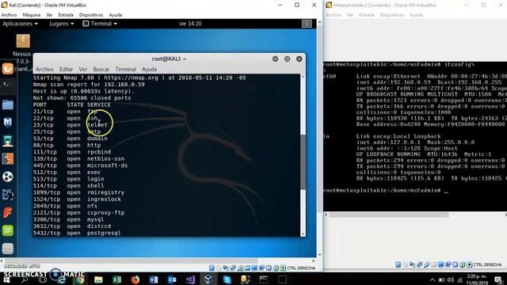This screenshot has width=507, height=285.
Task: Click Metasploitable shell prompt line at bottom
Action: (386, 190)
